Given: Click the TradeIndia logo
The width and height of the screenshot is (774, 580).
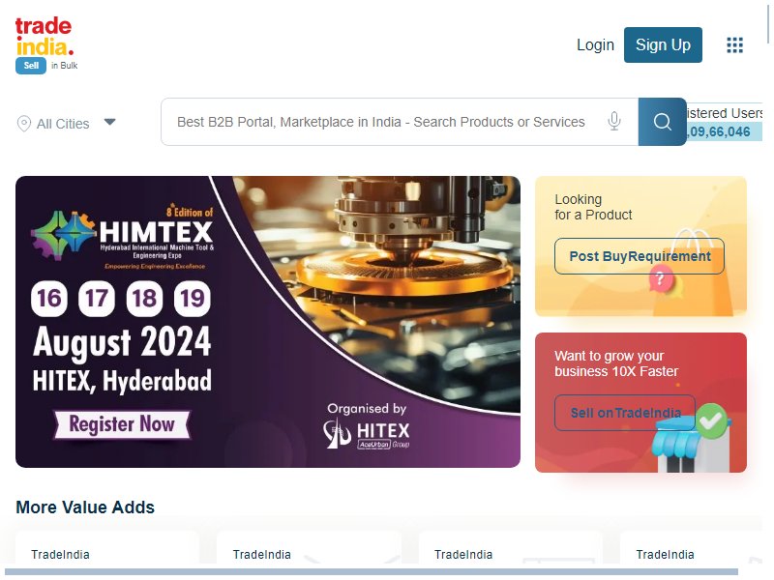Looking at the screenshot, I should 45,37.
